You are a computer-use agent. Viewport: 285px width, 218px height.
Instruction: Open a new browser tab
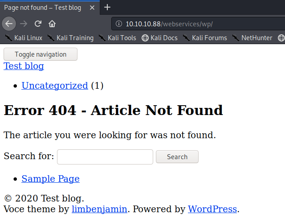pyautogui.click(x=107, y=7)
